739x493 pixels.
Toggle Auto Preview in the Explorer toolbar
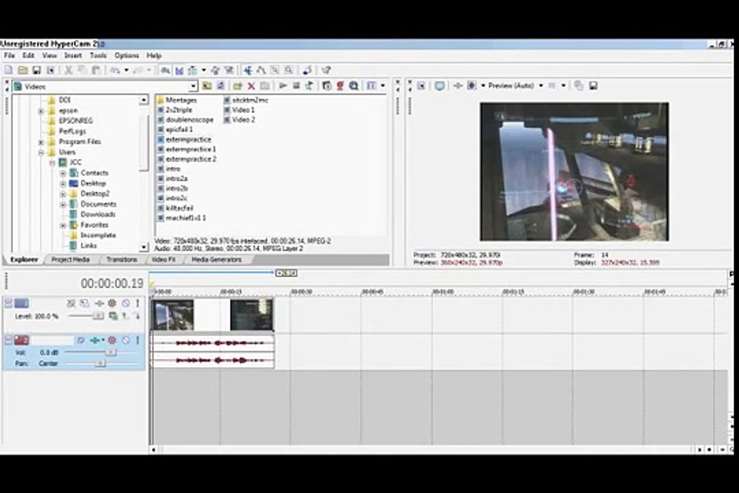(310, 86)
